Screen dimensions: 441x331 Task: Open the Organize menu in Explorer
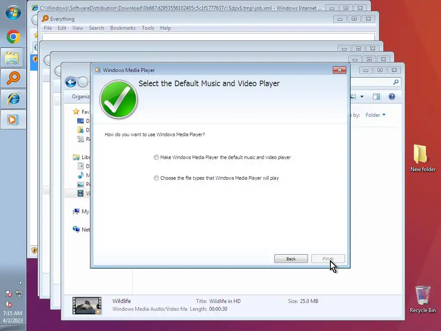tap(81, 97)
